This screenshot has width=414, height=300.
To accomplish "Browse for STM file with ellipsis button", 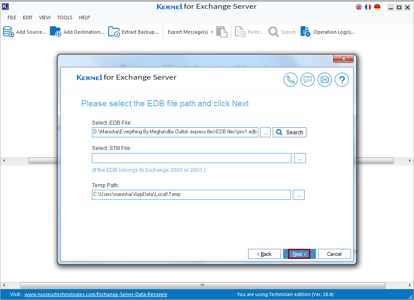I will [x=300, y=158].
